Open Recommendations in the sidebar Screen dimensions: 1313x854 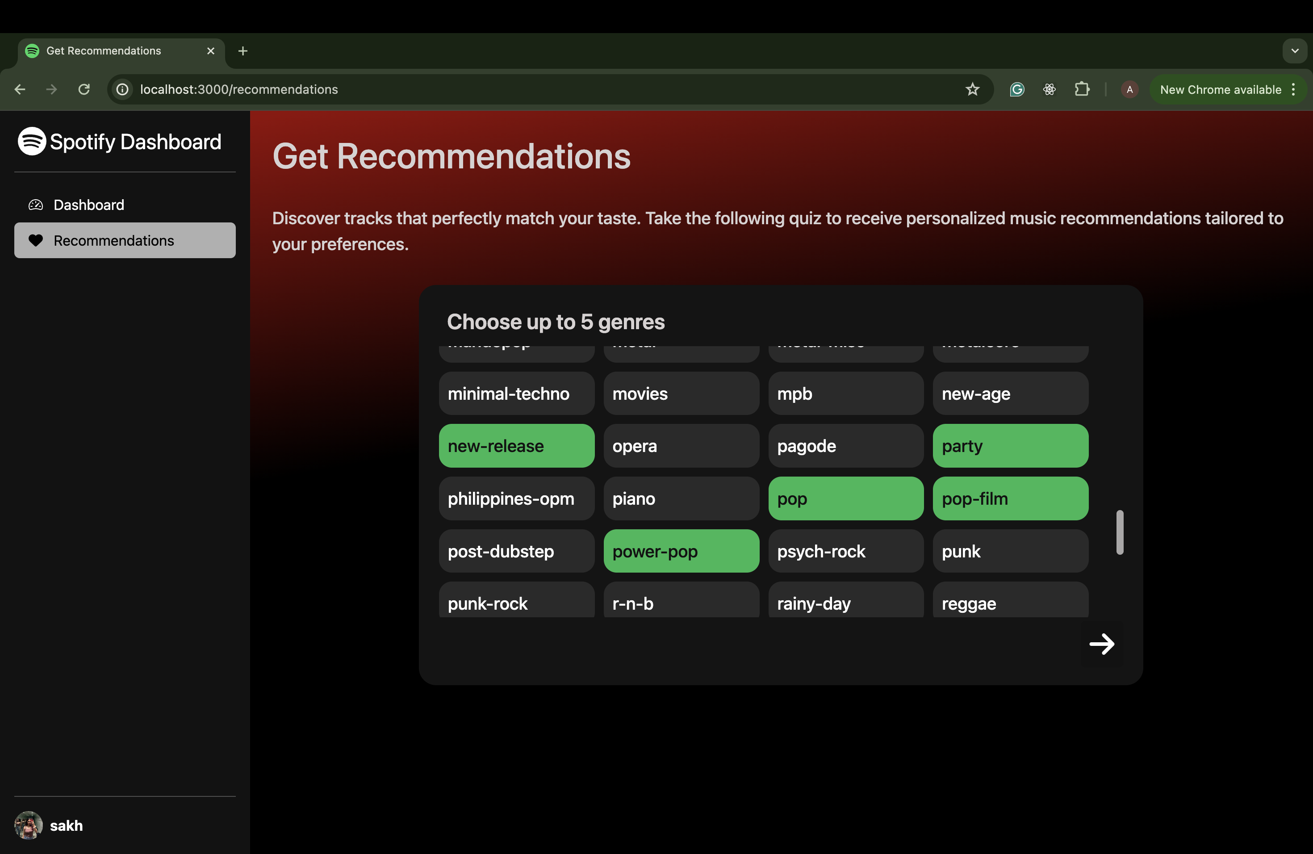(x=113, y=241)
